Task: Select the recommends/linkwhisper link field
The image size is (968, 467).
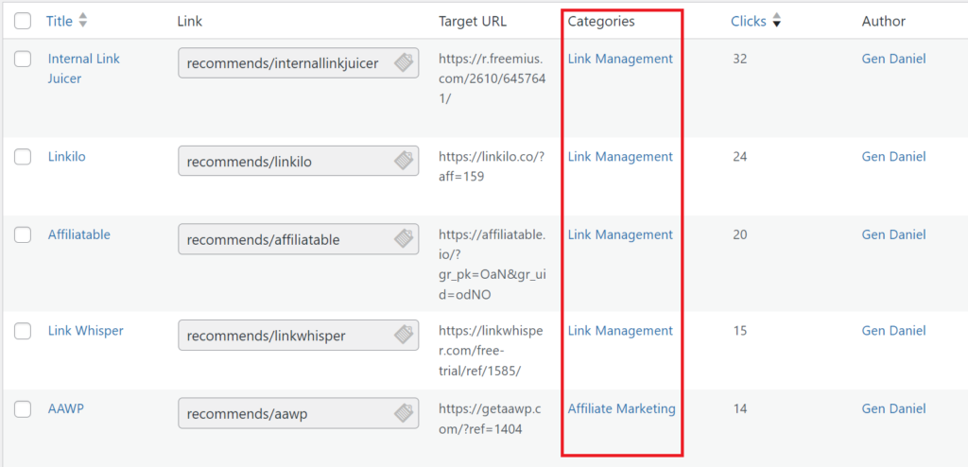Action: click(x=298, y=336)
